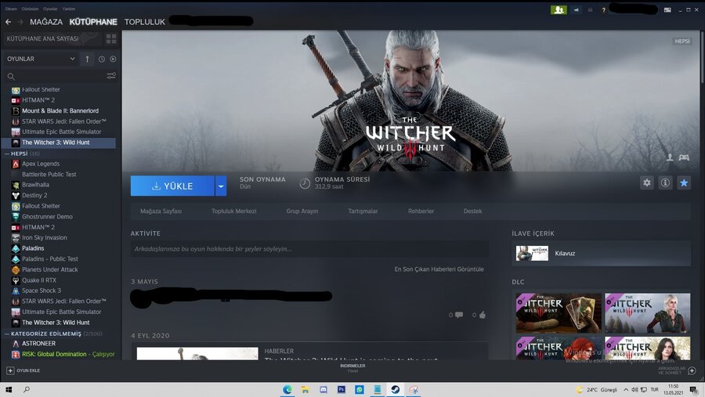This screenshot has height=397, width=705.
Task: Open the green friends icon
Action: click(x=559, y=10)
